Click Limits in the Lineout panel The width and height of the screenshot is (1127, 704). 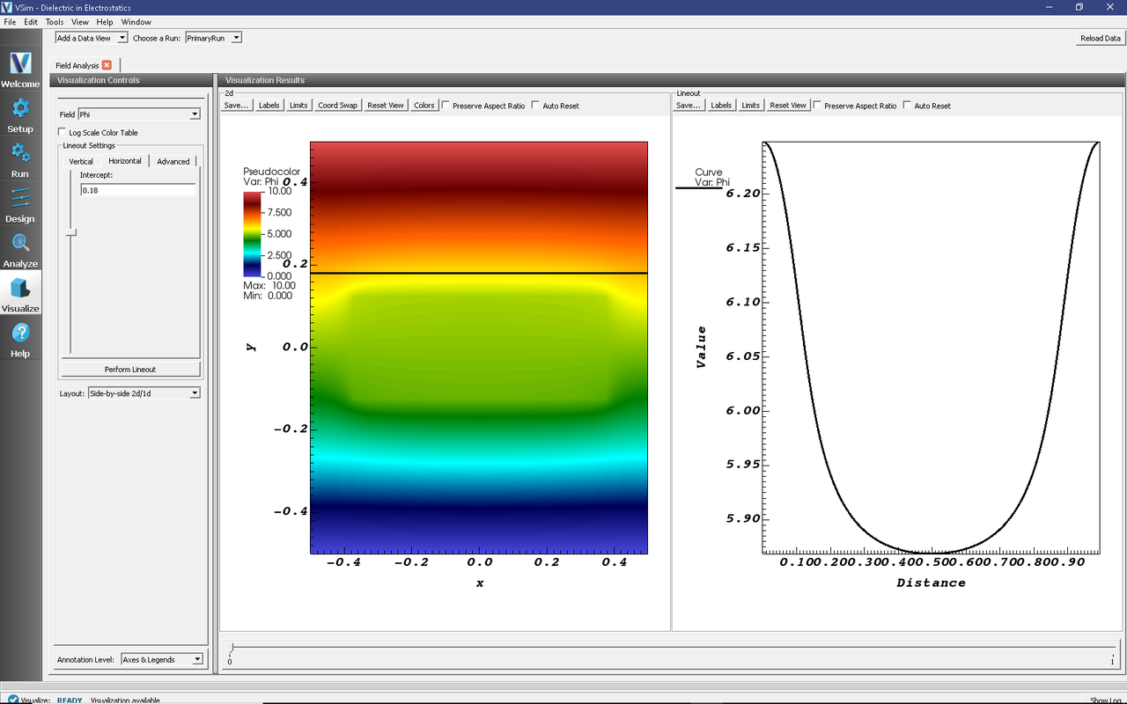click(x=751, y=106)
